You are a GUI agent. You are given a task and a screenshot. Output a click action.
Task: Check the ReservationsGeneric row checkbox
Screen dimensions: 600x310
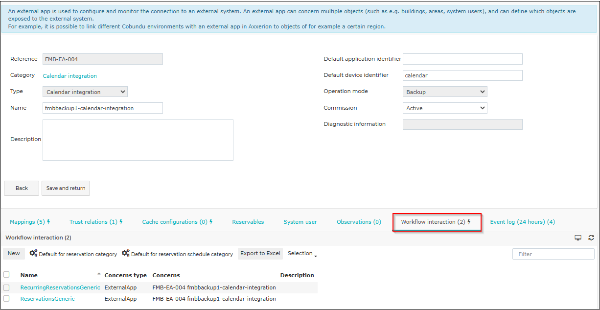tap(6, 299)
